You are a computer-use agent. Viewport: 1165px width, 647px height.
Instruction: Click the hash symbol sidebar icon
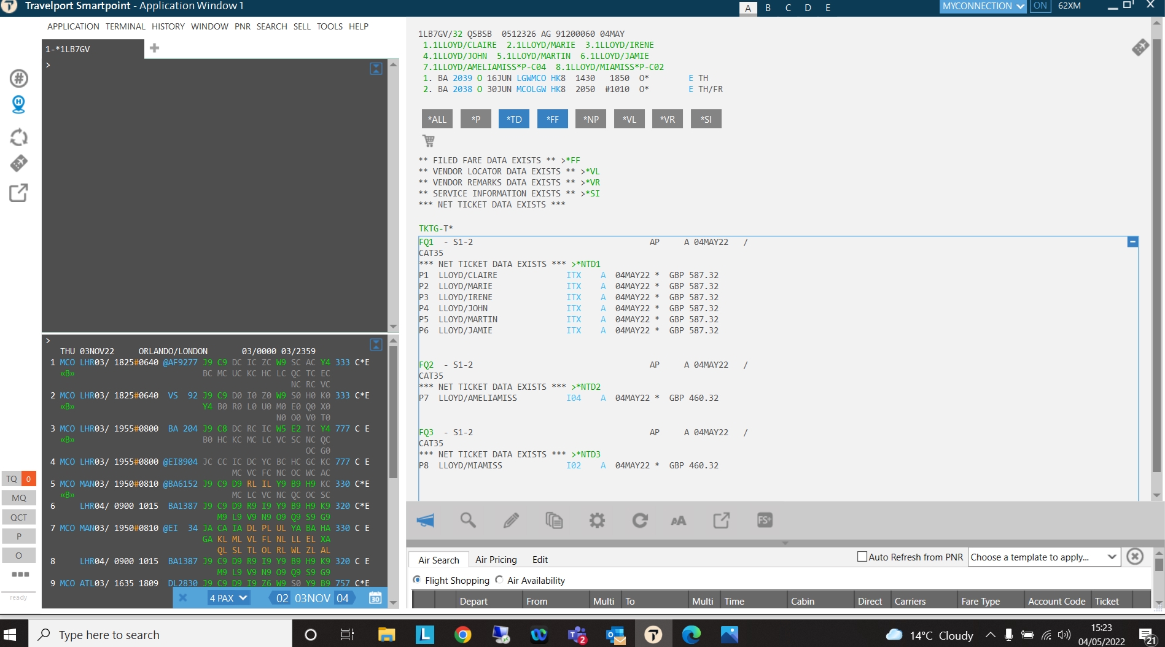[x=18, y=79]
